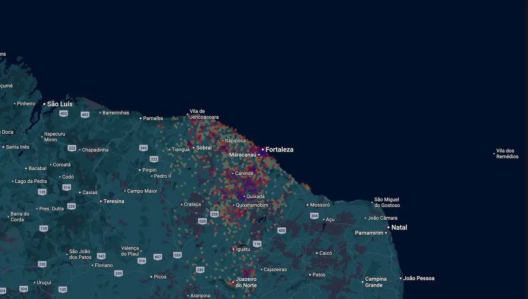The height and width of the screenshot is (299, 528).
Task: Click the Canindé label
Action: click(244, 173)
